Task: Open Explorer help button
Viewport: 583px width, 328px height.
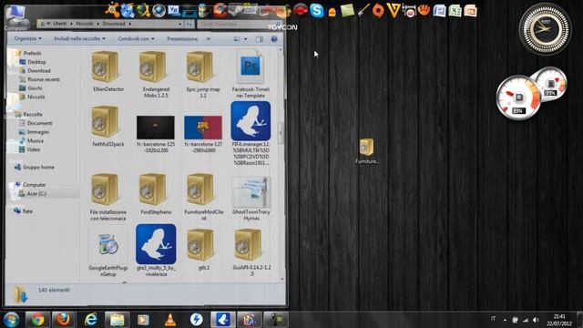Action: [x=274, y=39]
